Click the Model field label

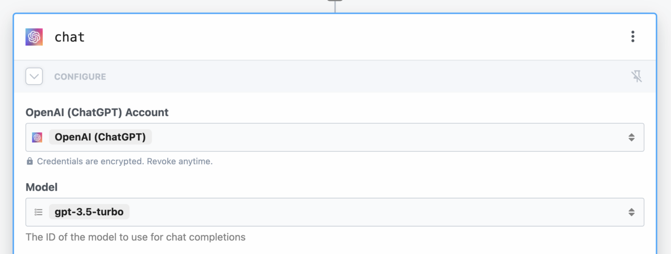[x=42, y=187]
